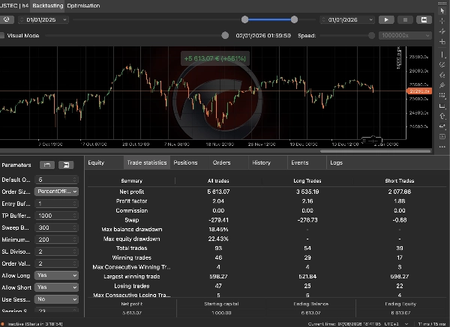Click the Entry Buffer value field showing 1
The image size is (450, 327).
(x=56, y=204)
